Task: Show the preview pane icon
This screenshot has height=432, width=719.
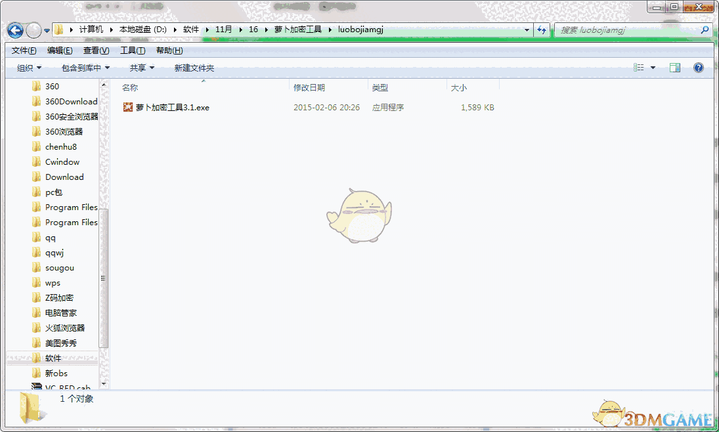Action: click(674, 67)
